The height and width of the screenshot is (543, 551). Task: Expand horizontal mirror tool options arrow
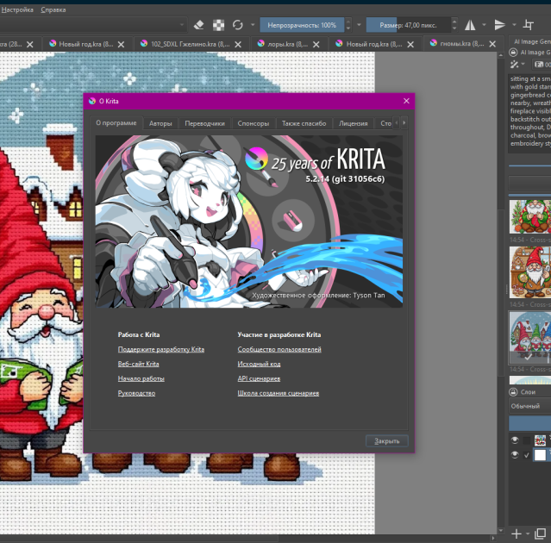click(484, 25)
